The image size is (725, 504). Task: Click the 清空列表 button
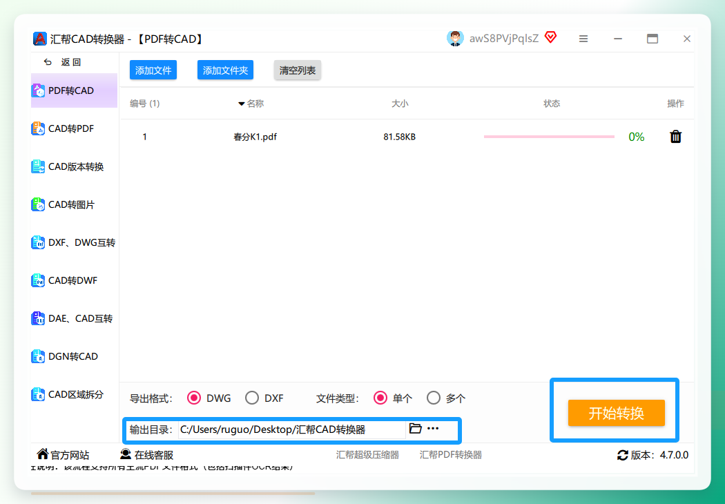click(298, 70)
